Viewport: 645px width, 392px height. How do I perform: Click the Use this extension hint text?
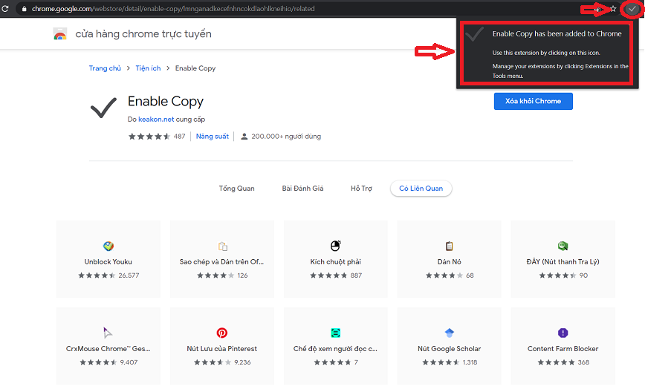[546, 53]
